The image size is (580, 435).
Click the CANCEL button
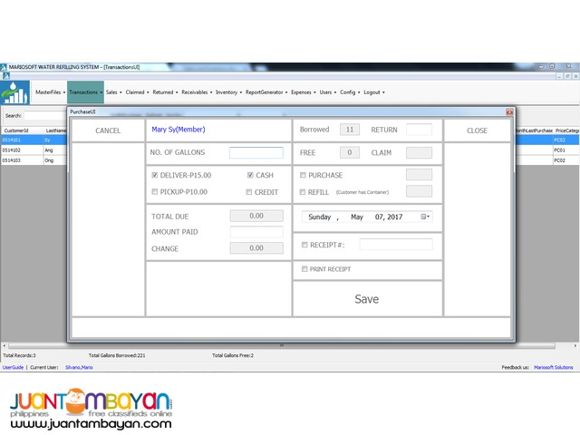tap(108, 130)
